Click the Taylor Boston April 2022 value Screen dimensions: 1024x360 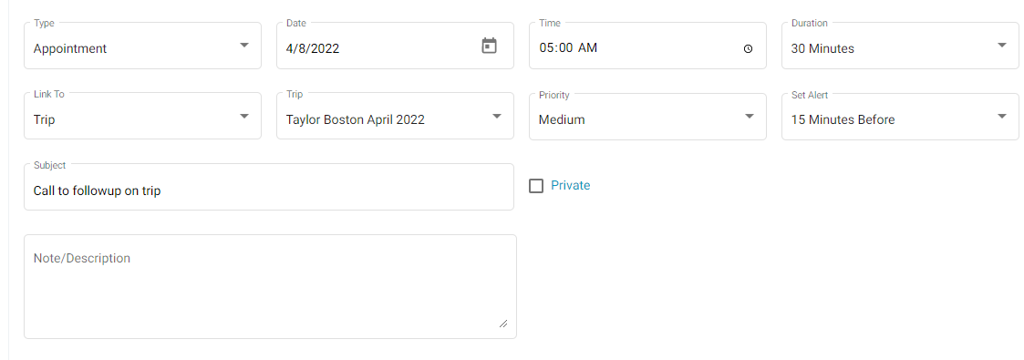(356, 120)
